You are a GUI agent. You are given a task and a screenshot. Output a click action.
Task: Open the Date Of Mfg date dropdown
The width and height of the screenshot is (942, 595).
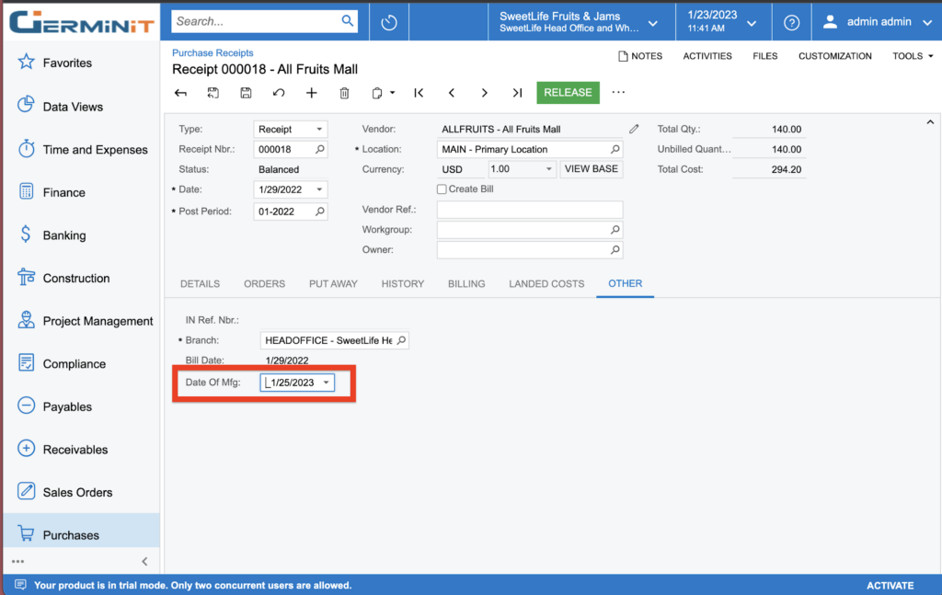326,383
